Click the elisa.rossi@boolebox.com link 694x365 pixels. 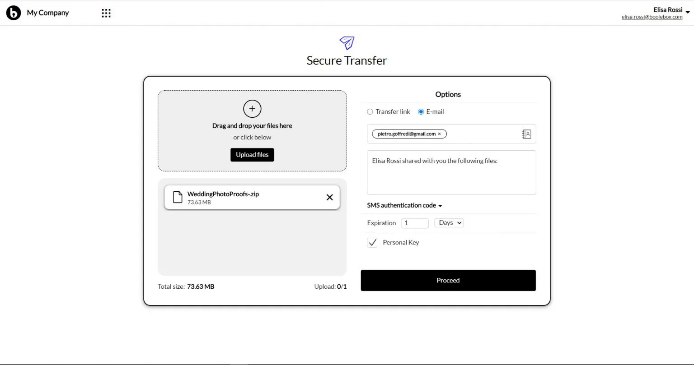[x=652, y=17]
